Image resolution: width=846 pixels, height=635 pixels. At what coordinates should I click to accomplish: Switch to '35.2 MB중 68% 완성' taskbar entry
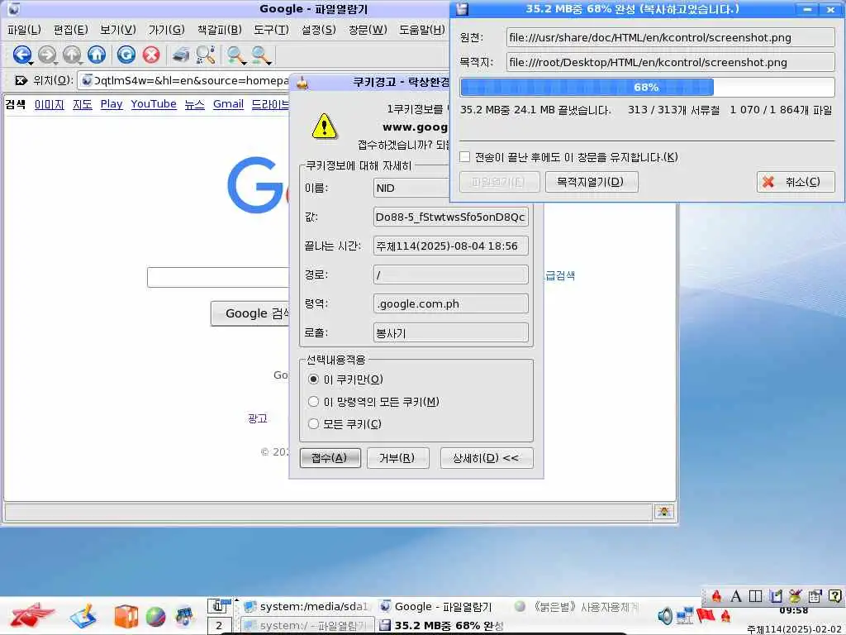click(x=443, y=625)
